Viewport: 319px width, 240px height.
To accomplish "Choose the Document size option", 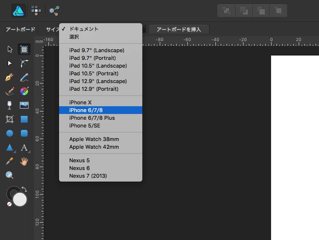I will click(x=101, y=29).
